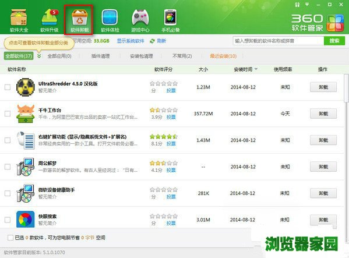The image size is (349, 258).
Task: Click the UltraShredder radiation app icon
Action: click(x=26, y=87)
